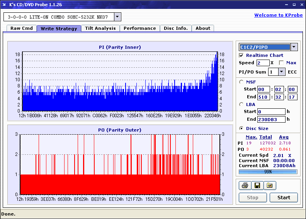Go to the Performance tab
The image size is (306, 219).
coord(139,28)
